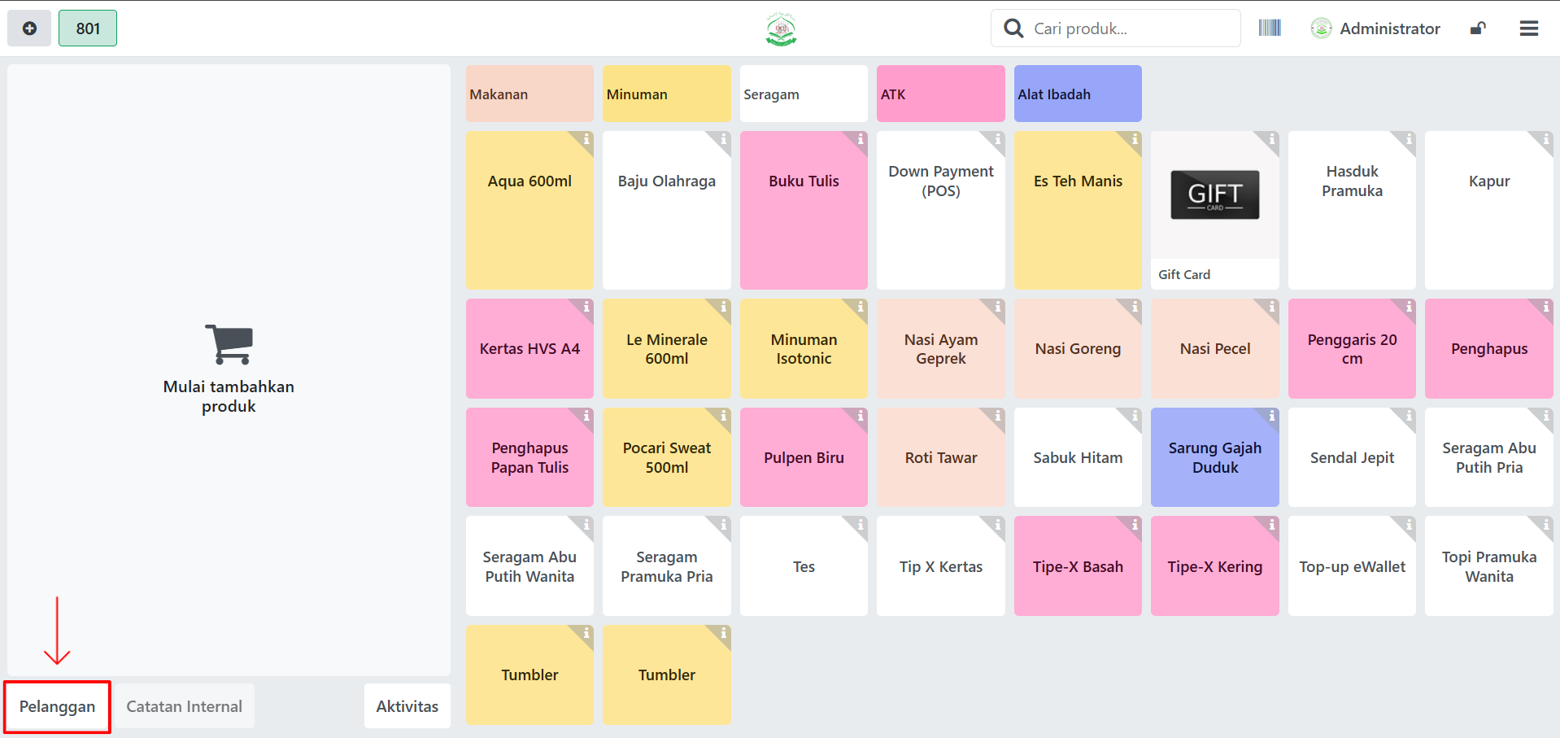The image size is (1560, 738).
Task: Open Catatan Internal
Action: 185,706
